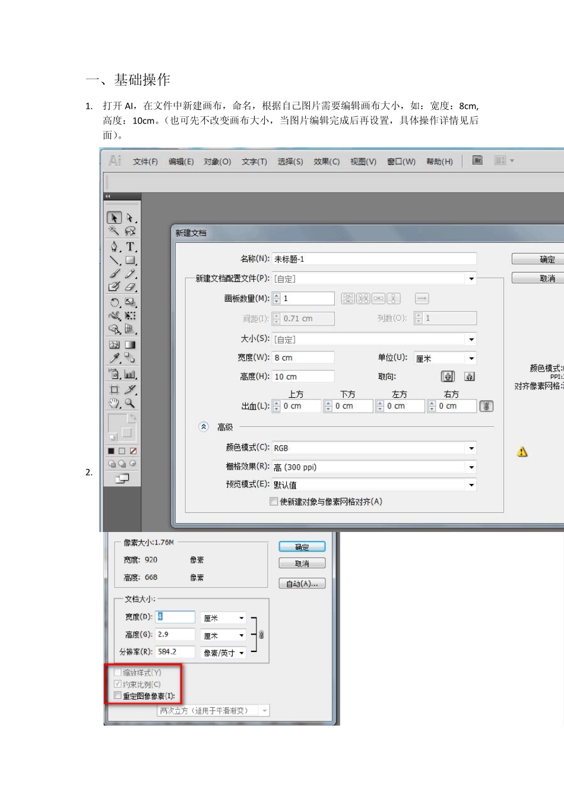Open 分辨率 unit dropdown 像素/英寸
Image resolution: width=564 pixels, height=798 pixels.
click(x=223, y=653)
